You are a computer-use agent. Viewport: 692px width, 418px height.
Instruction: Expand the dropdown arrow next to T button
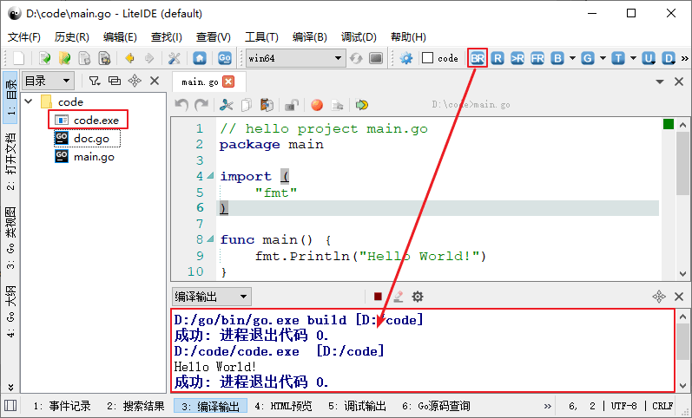633,58
